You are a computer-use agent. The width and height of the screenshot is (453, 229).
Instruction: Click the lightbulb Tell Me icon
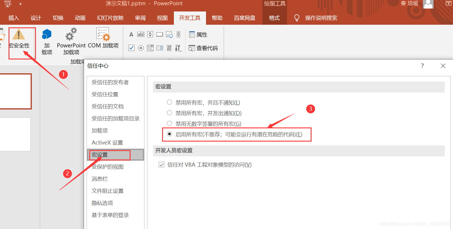tap(297, 18)
